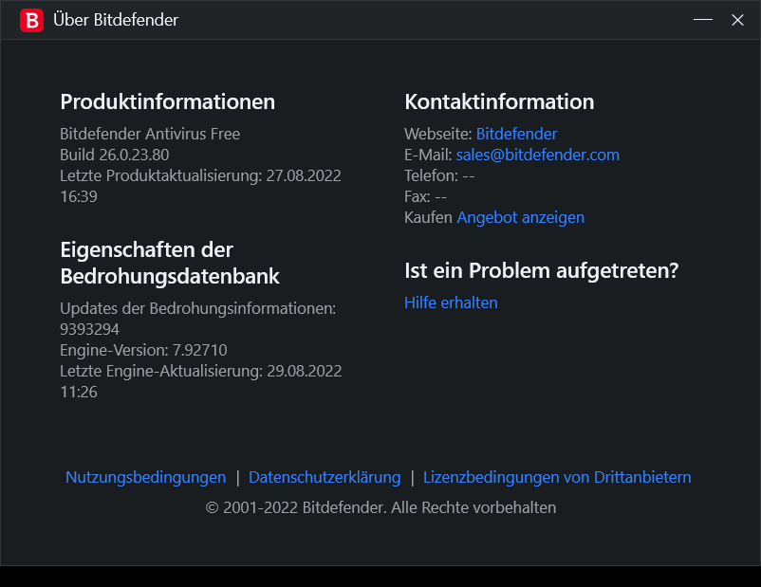Click the Kontaktinformation heading
Screen dimensions: 761x587
pos(499,101)
